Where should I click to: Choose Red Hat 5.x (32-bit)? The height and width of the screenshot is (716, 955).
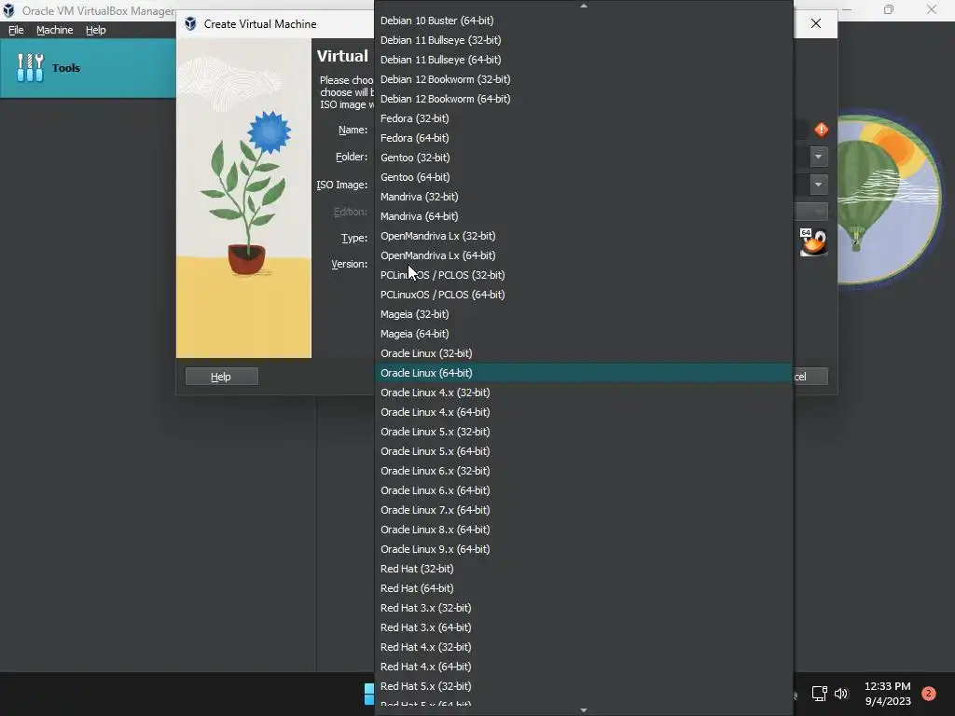coord(584,686)
